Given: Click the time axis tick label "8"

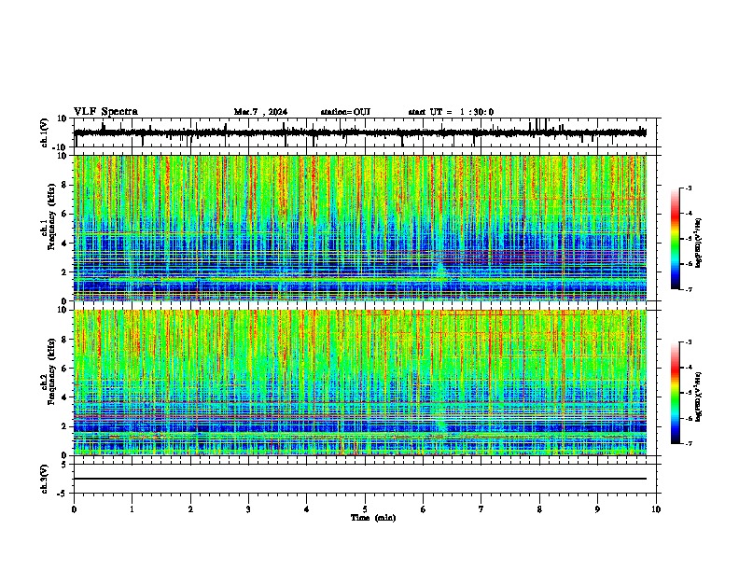Looking at the screenshot, I should point(539,509).
